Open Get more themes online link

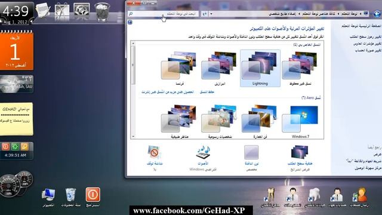tap(168, 92)
